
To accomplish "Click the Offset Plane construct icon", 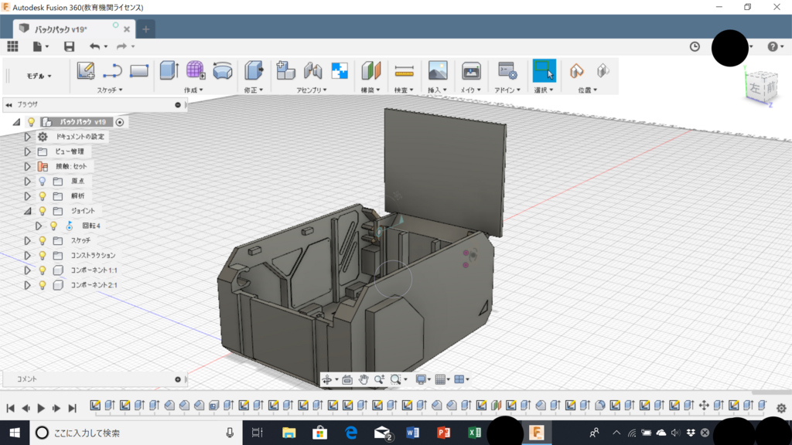I will pyautogui.click(x=370, y=70).
